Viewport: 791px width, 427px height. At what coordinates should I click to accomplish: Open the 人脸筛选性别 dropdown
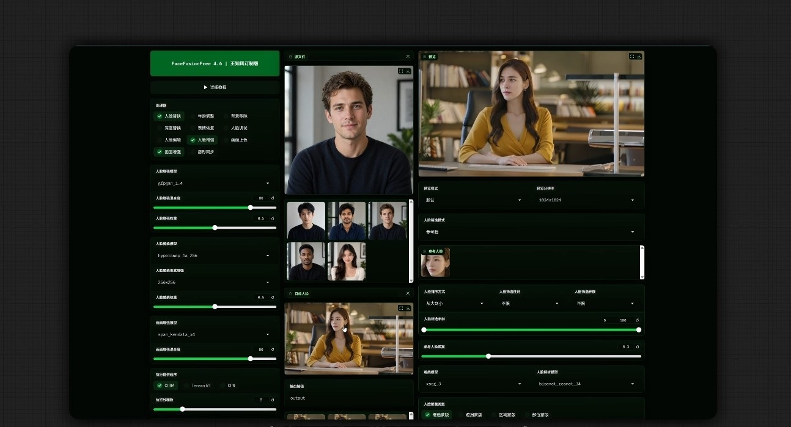coord(530,303)
